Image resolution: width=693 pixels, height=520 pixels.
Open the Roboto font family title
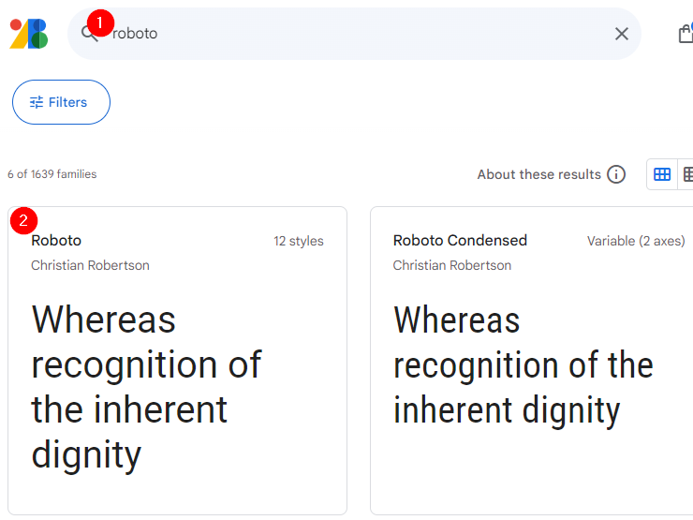(56, 241)
